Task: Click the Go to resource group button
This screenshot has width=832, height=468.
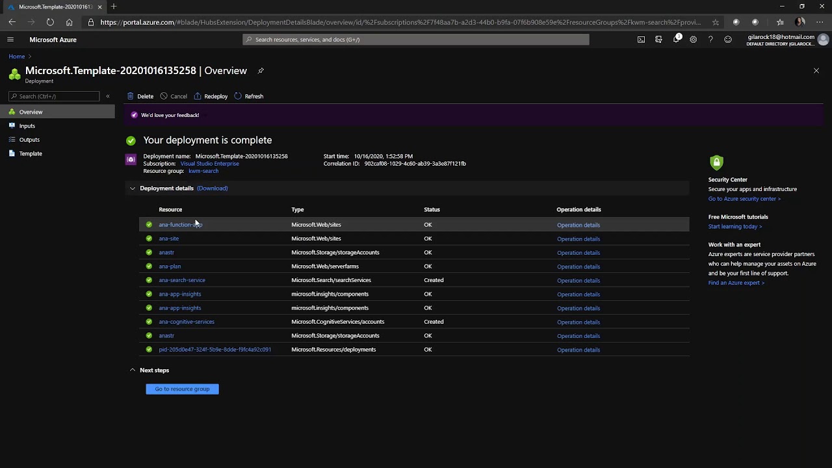Action: (182, 389)
